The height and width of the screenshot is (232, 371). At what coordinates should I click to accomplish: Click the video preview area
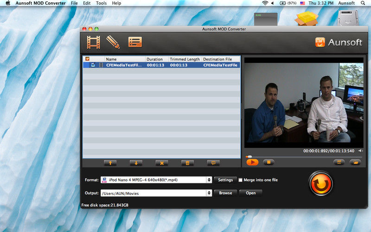304,103
